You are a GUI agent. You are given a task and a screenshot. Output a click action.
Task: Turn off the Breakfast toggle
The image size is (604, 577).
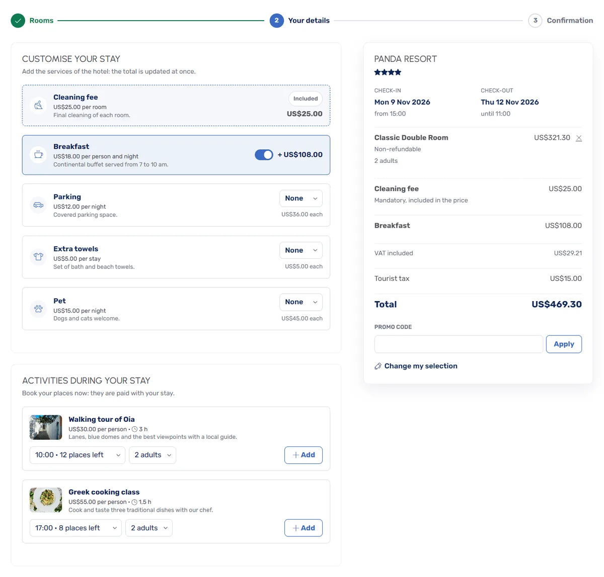click(x=264, y=155)
